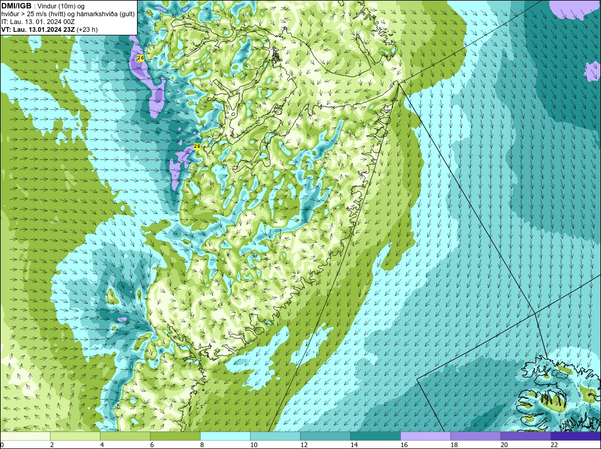Click the legend scale value 10
The width and height of the screenshot is (601, 449).
point(254,445)
